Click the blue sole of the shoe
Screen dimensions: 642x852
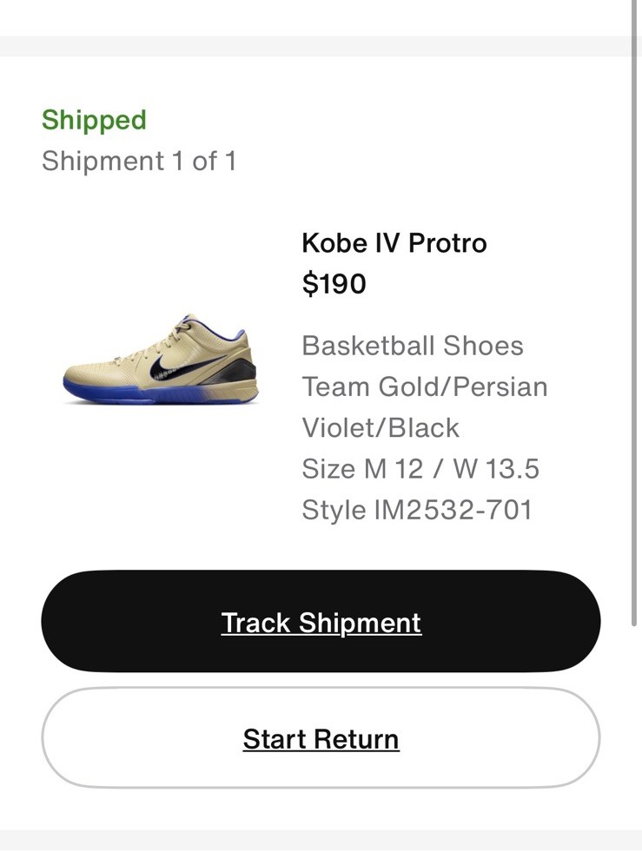click(157, 393)
